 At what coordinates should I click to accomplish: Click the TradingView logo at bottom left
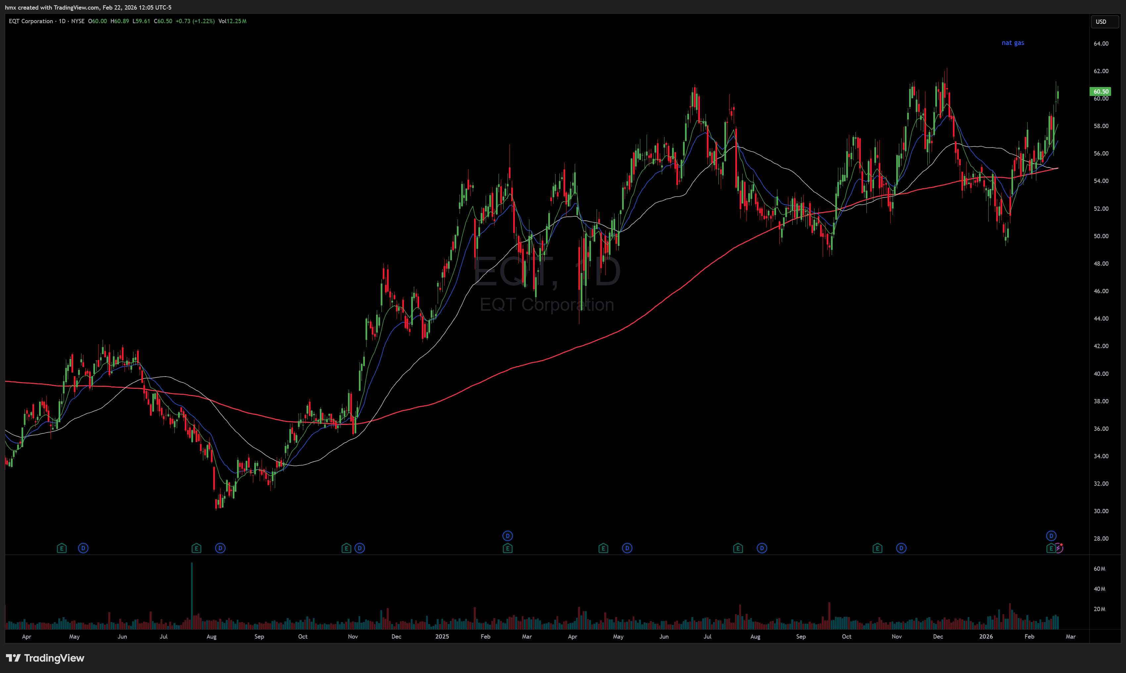pyautogui.click(x=45, y=658)
